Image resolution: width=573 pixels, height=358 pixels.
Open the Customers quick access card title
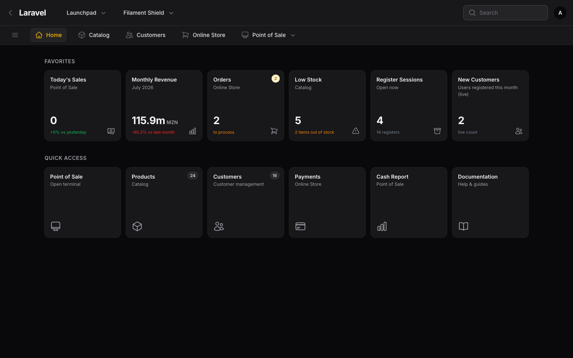(x=227, y=177)
